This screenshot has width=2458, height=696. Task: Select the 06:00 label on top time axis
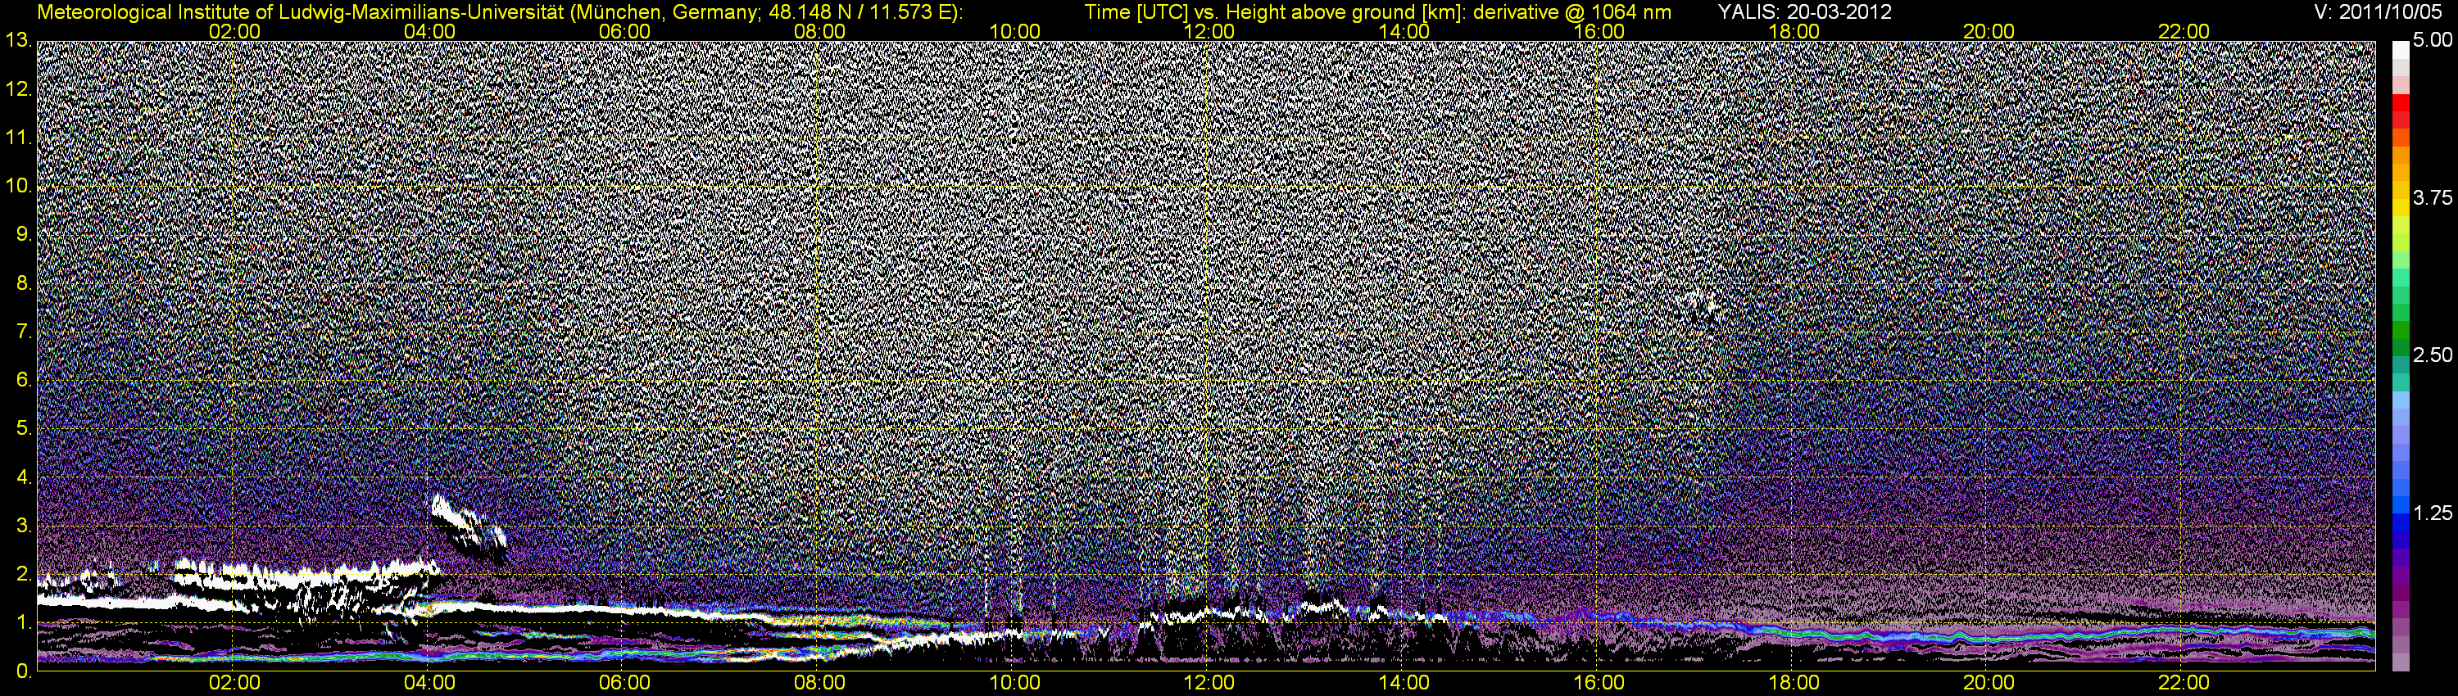624,31
